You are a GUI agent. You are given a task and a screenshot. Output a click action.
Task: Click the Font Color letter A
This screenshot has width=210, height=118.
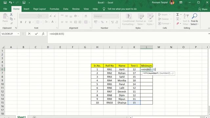point(52,22)
